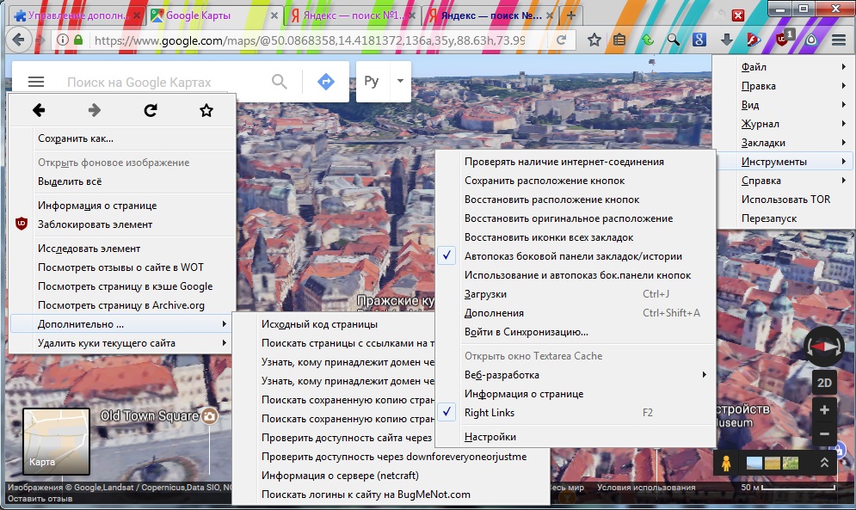The image size is (856, 510).
Task: Open the Ру language dropdown arrow
Action: pyautogui.click(x=400, y=82)
